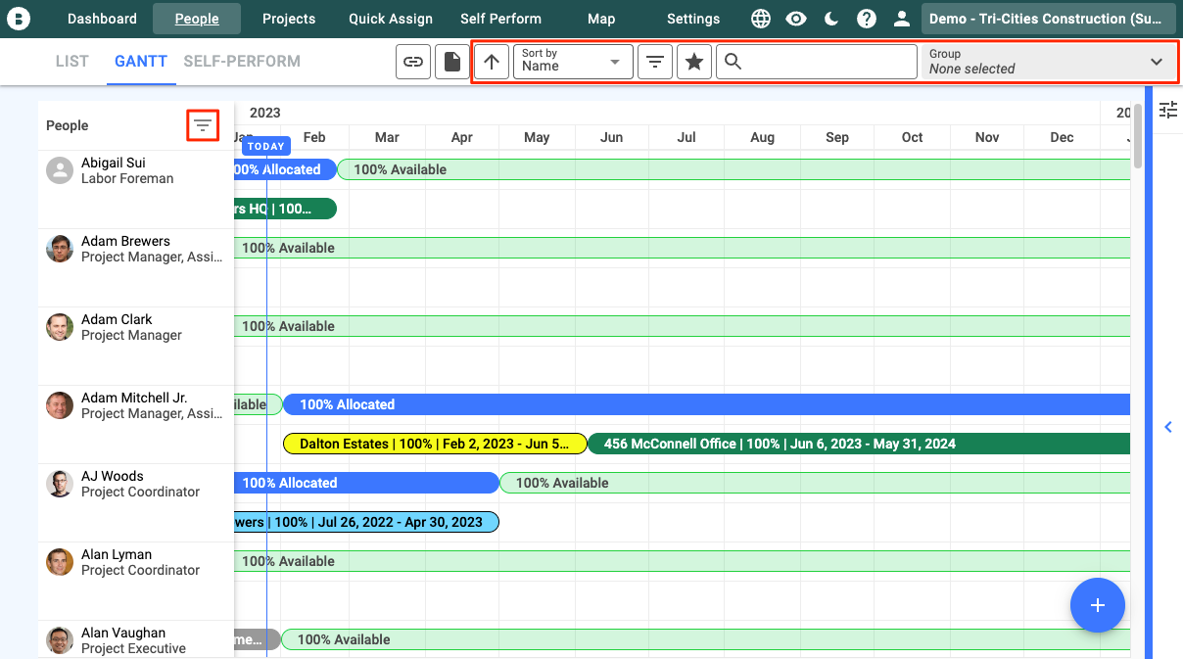
Task: Click the 2023 year label
Action: 265,113
